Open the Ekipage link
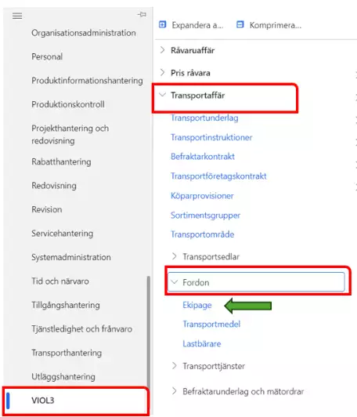357x417 pixels. point(197,305)
